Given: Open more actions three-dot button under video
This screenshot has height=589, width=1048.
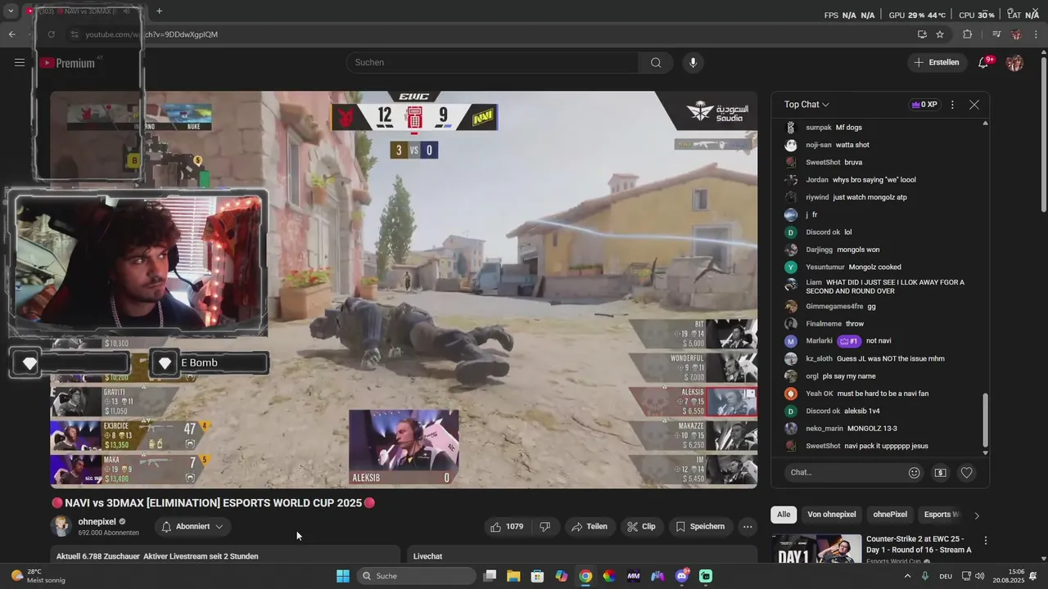Looking at the screenshot, I should pyautogui.click(x=748, y=527).
